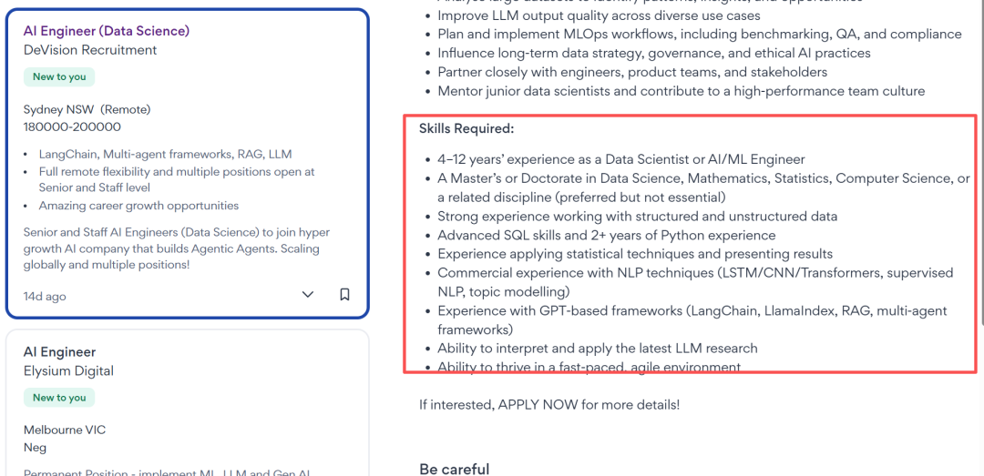Select the Sydney NSW (Remote) location text
This screenshot has width=984, height=476.
coord(87,109)
